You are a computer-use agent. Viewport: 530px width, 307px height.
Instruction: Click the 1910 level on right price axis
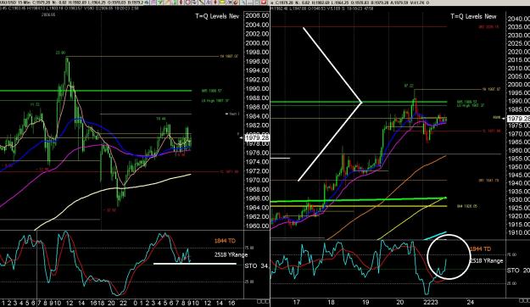click(518, 232)
